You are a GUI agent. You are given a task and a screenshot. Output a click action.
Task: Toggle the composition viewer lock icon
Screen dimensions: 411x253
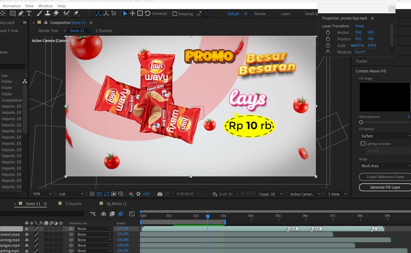tap(46, 22)
